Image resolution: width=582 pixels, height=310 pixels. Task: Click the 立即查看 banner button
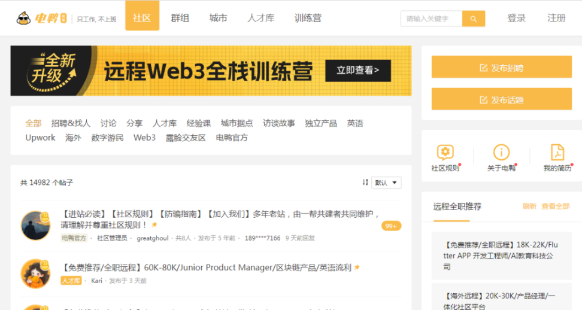357,71
